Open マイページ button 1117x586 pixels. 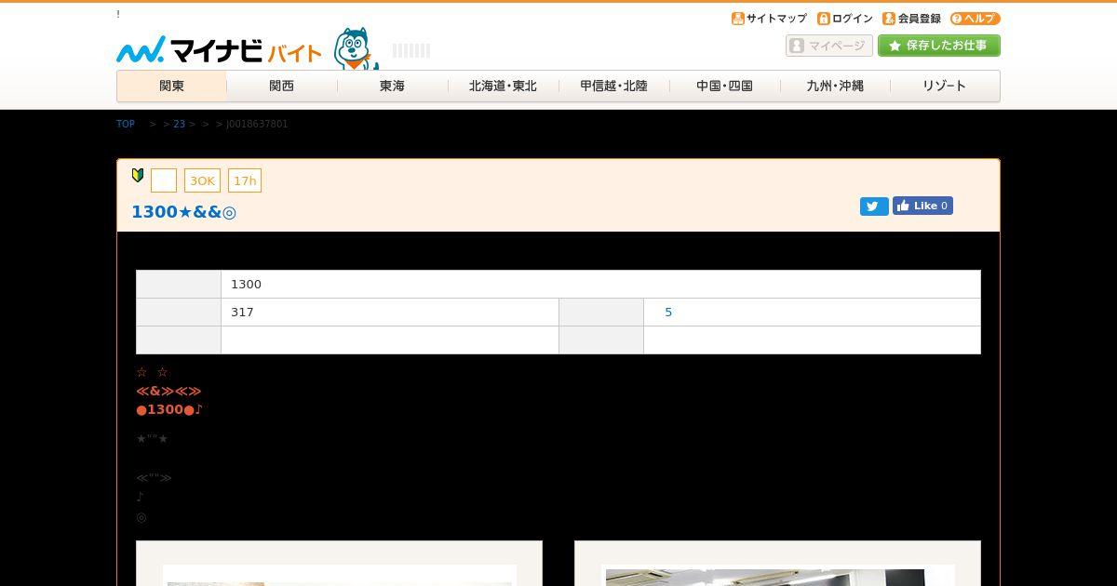tap(829, 46)
